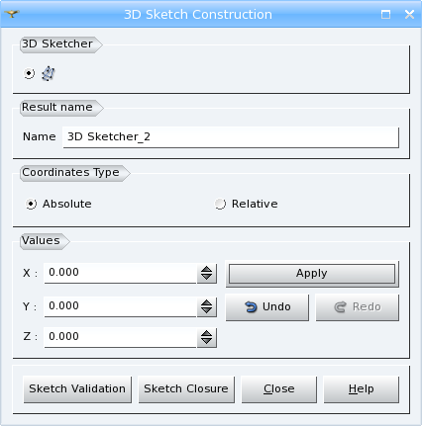Viewport: 422px width, 426px height.
Task: Decrease the X value with down arrow
Action: click(207, 277)
